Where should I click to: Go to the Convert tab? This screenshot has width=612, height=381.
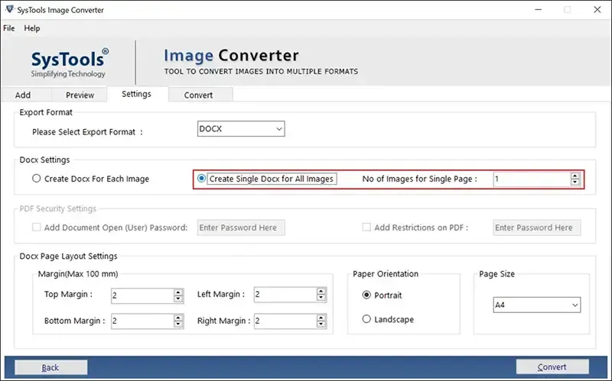click(198, 95)
